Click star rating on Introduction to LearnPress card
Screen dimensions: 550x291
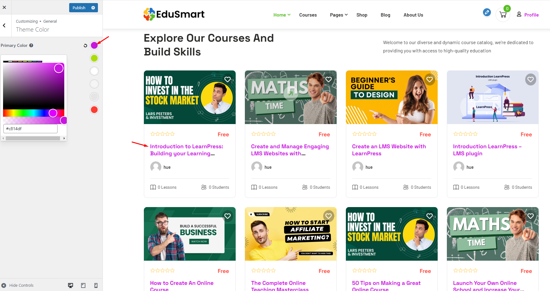click(163, 134)
